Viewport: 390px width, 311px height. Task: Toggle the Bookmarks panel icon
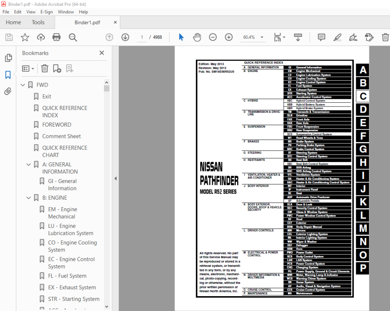pyautogui.click(x=8, y=75)
